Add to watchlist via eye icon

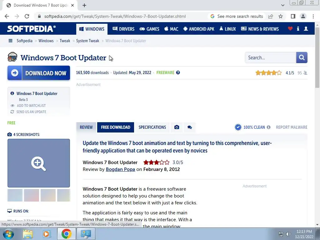tap(12, 106)
